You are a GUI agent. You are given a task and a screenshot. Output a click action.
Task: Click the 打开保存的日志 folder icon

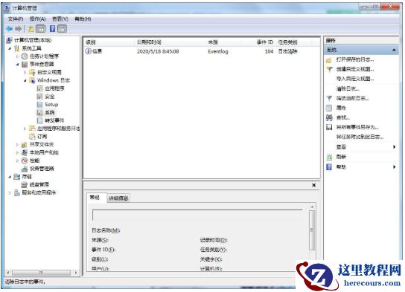[x=329, y=59]
